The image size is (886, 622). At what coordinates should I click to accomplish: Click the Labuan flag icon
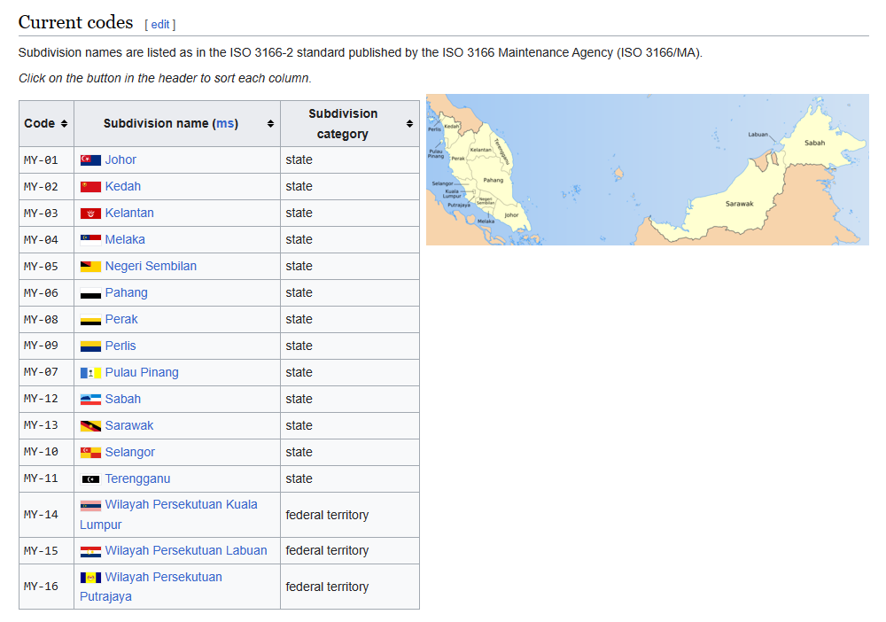pos(90,551)
